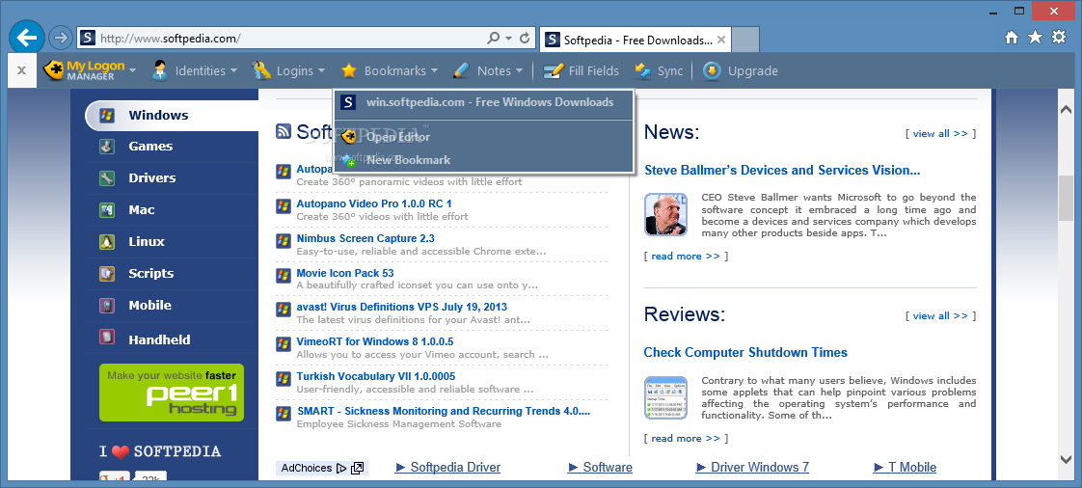Open Check Computer Shutdown Times review
This screenshot has width=1082, height=488.
click(745, 352)
